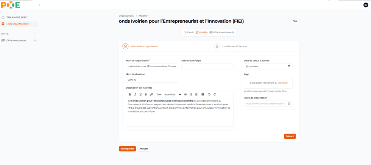Insert a link with the chain icon
Screen dimensions: 371x165
tap(151, 94)
